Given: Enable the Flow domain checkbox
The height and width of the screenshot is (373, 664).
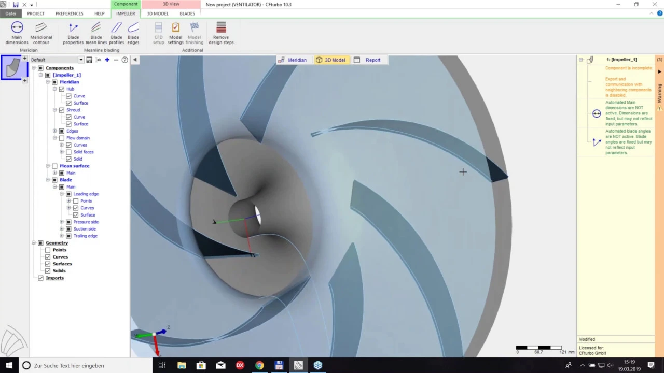Looking at the screenshot, I should [62, 138].
